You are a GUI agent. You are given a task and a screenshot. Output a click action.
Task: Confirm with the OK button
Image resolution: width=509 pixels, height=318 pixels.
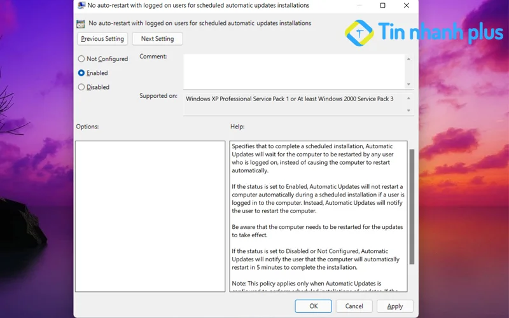pyautogui.click(x=313, y=306)
